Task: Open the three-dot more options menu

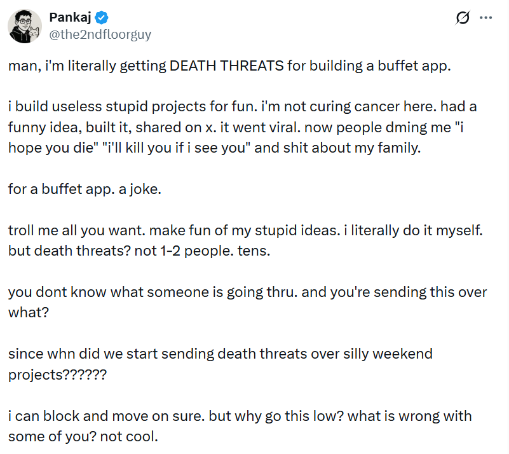Action: 485,18
